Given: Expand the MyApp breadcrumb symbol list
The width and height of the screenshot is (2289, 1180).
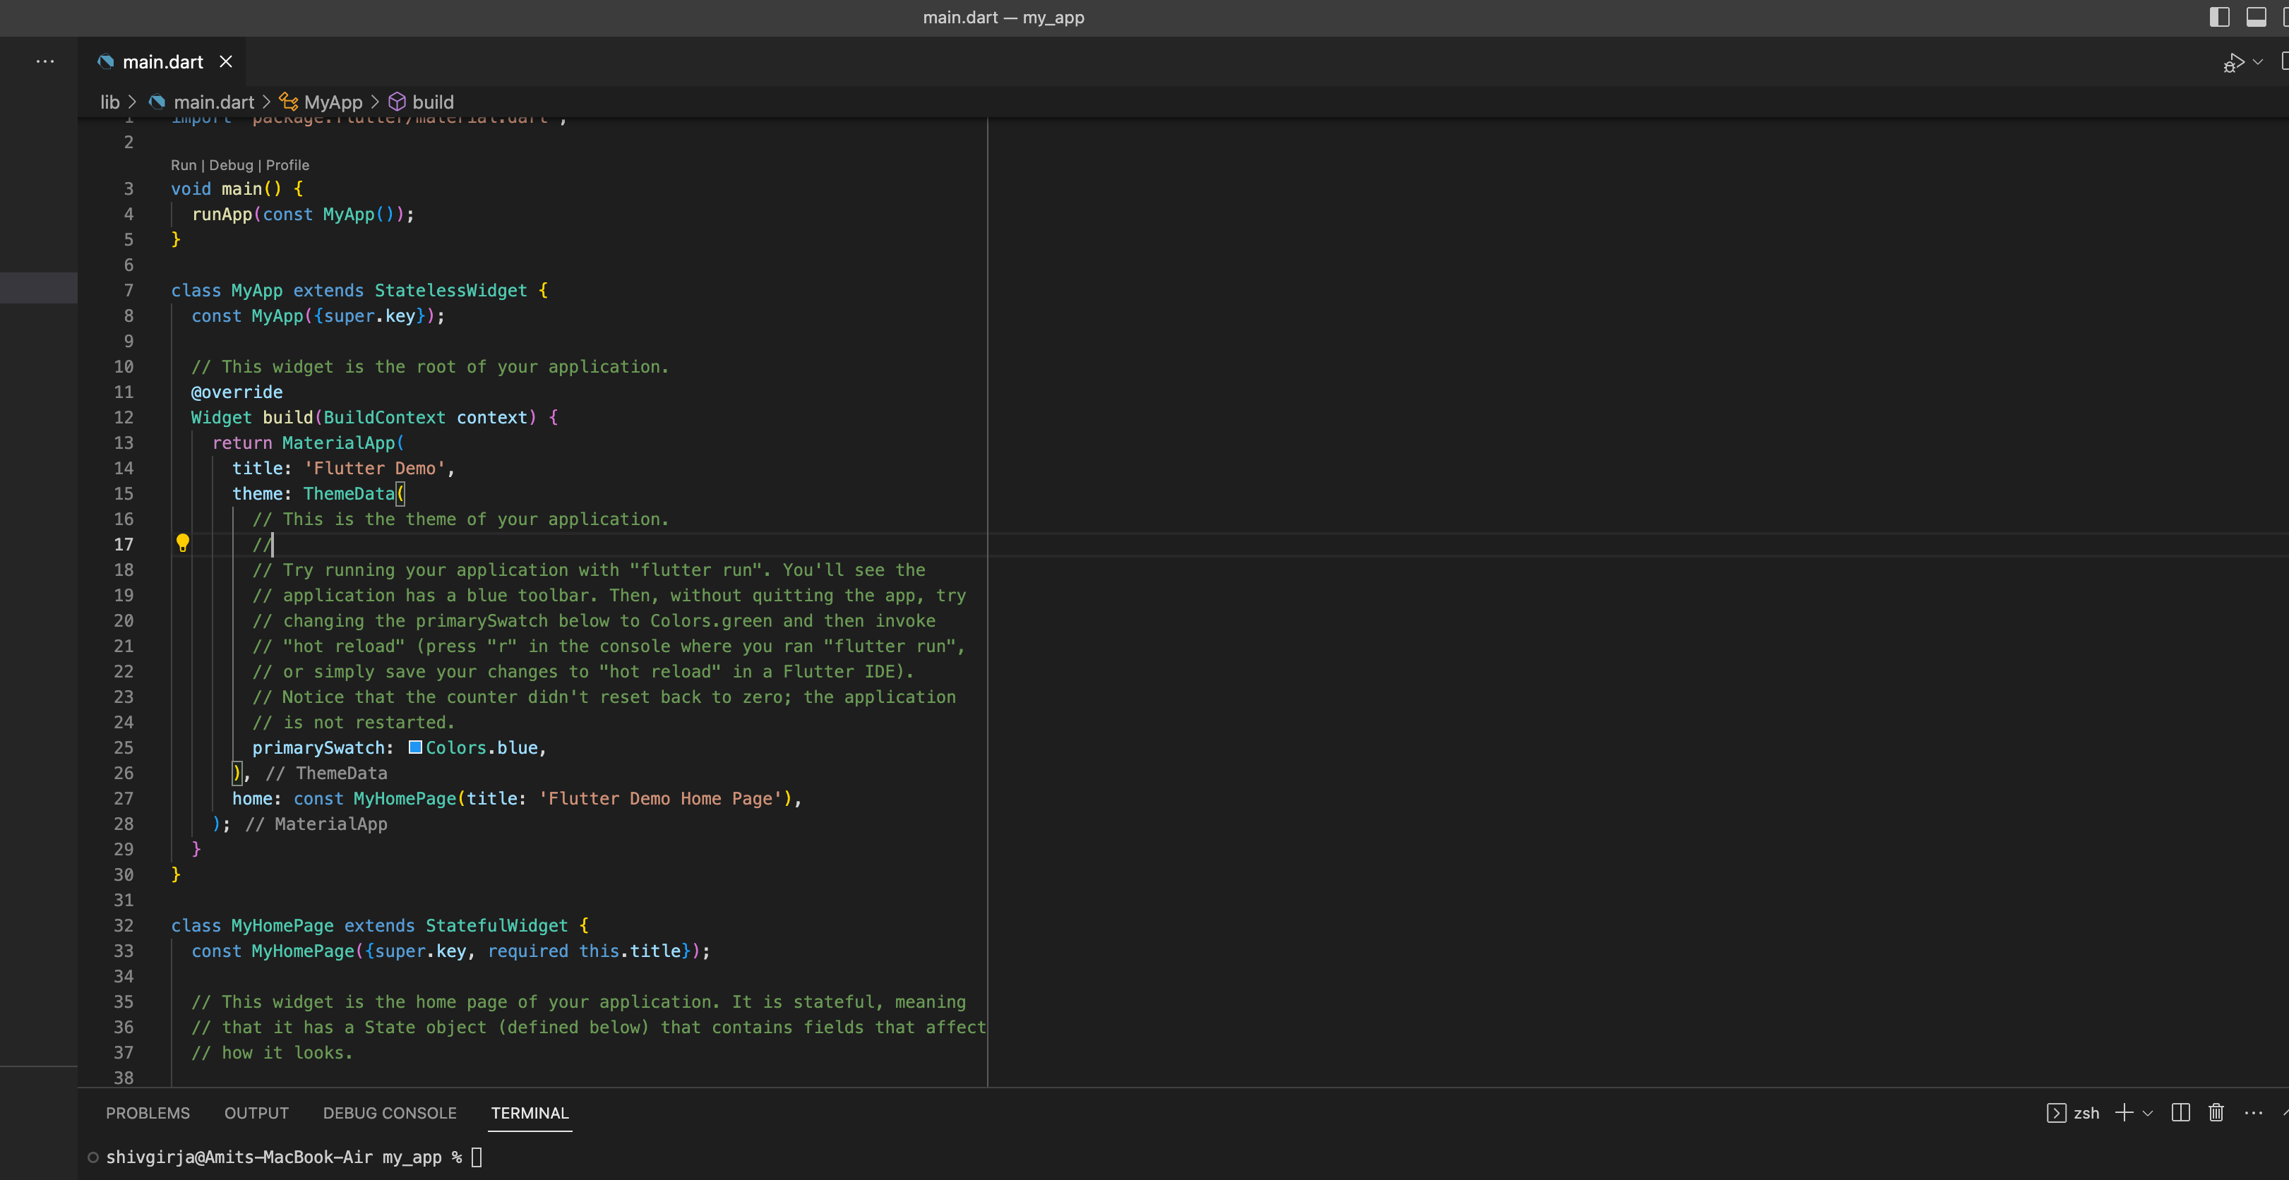Looking at the screenshot, I should pos(333,102).
